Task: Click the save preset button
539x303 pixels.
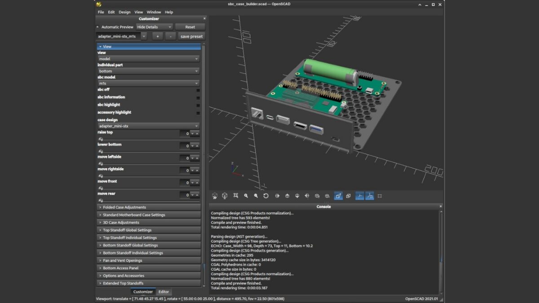Action: pyautogui.click(x=191, y=36)
